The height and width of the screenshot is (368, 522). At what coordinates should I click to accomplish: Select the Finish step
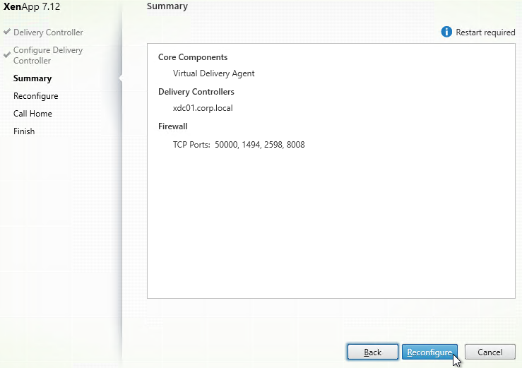[24, 131]
